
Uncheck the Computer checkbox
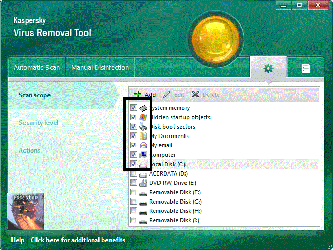[x=133, y=154]
